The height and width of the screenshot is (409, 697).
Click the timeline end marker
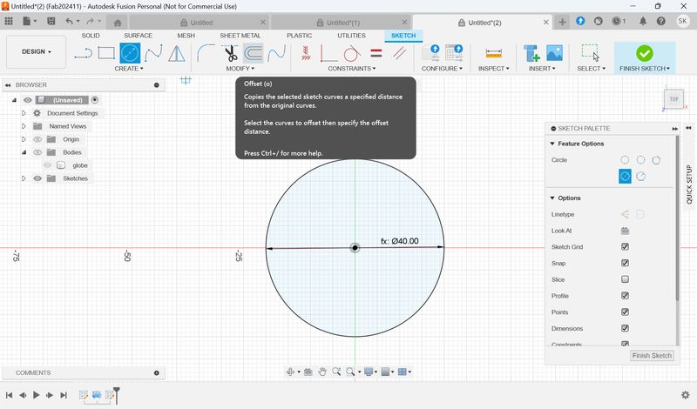coord(117,395)
